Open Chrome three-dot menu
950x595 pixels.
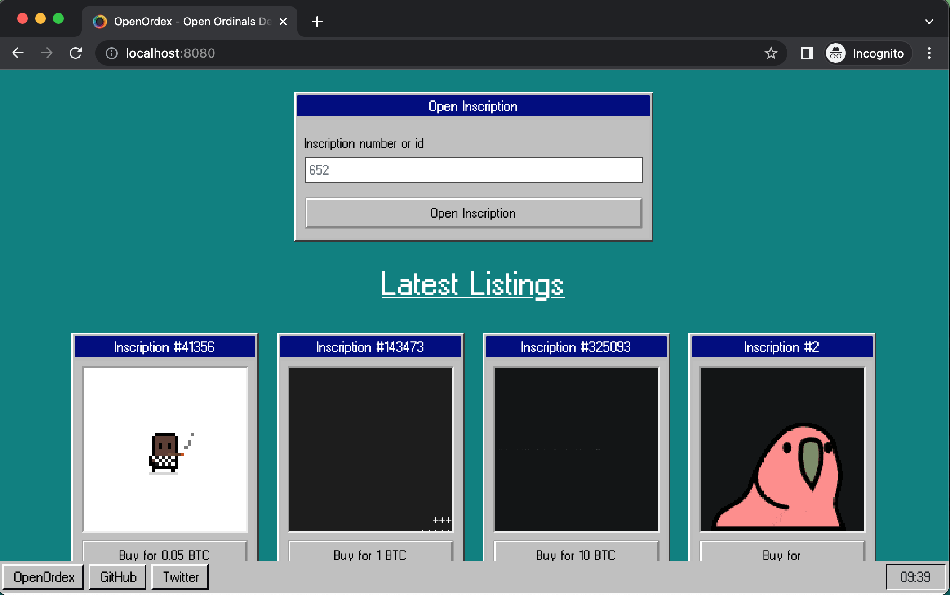(x=929, y=53)
